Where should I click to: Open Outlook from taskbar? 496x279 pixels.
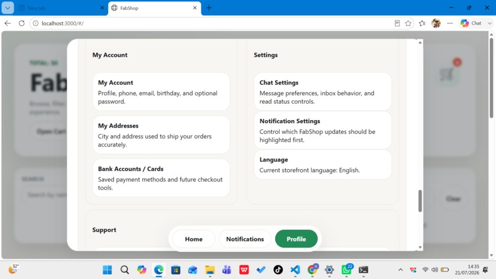(193, 270)
